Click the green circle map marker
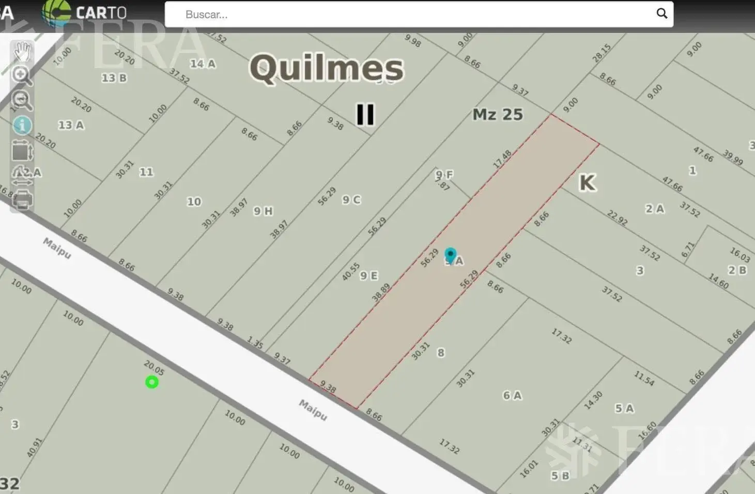This screenshot has height=494, width=755. [151, 382]
